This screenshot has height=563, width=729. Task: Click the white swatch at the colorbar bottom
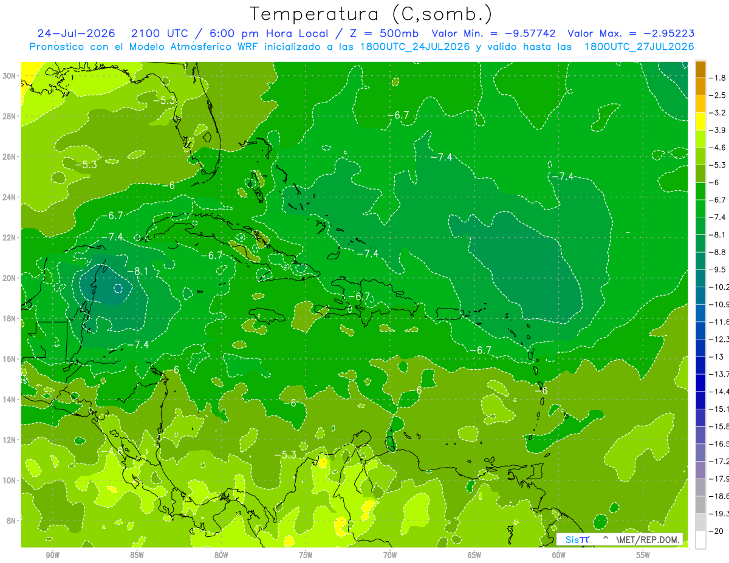pyautogui.click(x=700, y=540)
